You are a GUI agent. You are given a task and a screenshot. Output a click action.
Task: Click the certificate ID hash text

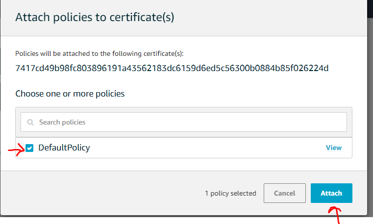pos(172,68)
